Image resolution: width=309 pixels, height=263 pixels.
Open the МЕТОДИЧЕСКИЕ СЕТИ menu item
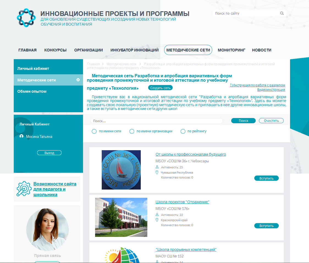coord(188,50)
